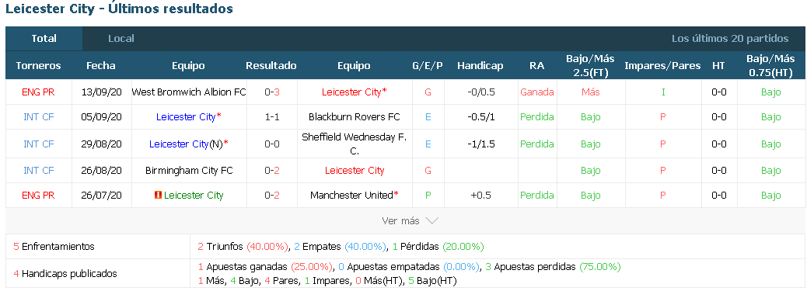Open the 0-3 result of the 13/09/20 match
The height and width of the screenshot is (291, 807).
272,92
